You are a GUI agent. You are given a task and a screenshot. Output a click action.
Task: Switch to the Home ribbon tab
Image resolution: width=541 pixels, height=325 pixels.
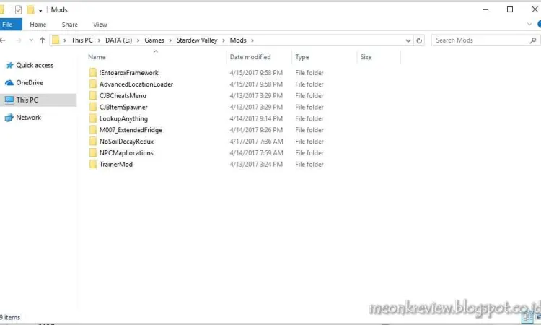(x=38, y=25)
